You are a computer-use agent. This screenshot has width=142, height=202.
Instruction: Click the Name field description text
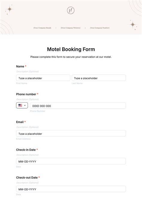pyautogui.click(x=28, y=72)
